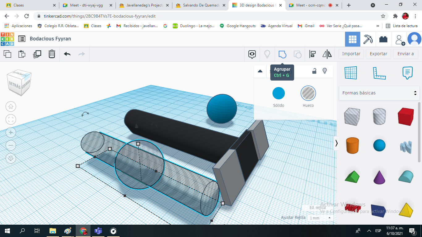
Task: Click the Home view button
Action: [x=11, y=107]
